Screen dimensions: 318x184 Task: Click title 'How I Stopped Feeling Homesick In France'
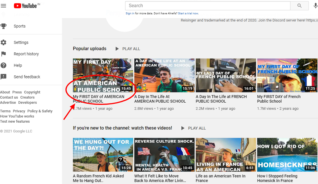tap(277, 178)
